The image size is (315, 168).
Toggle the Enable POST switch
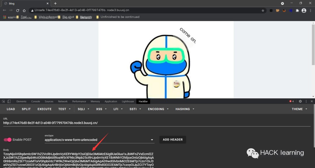(x=8, y=140)
